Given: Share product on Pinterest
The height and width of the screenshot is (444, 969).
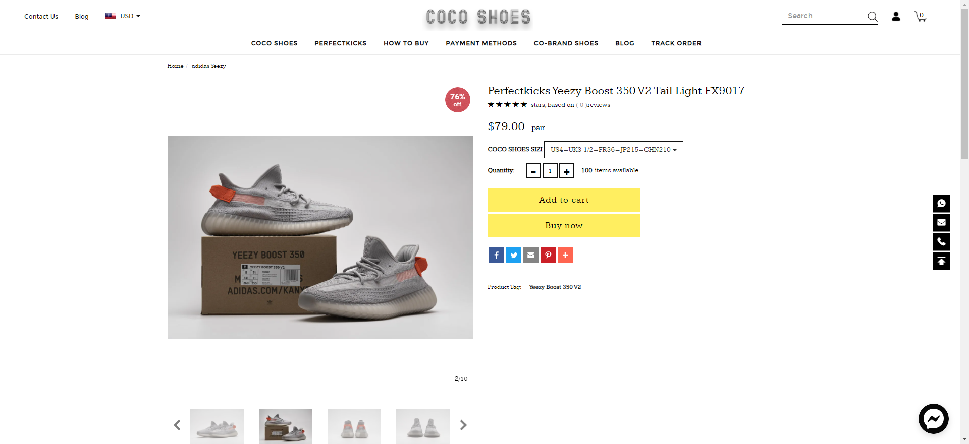Looking at the screenshot, I should pos(548,255).
